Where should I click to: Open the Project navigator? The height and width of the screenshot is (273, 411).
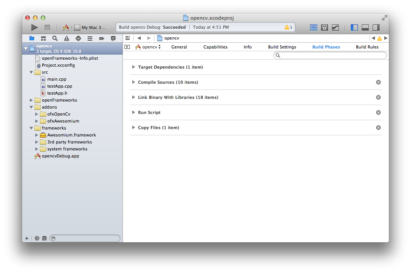(x=32, y=38)
